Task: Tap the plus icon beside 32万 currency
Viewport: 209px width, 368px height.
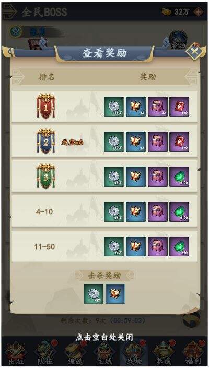Action: pyautogui.click(x=199, y=11)
